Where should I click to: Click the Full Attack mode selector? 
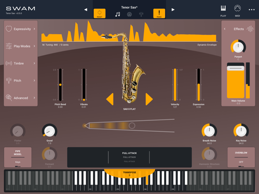(129, 157)
